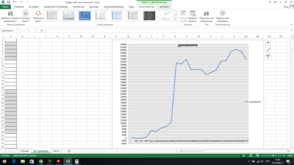Click the Change Chart Type icon

pyautogui.click(x=207, y=13)
